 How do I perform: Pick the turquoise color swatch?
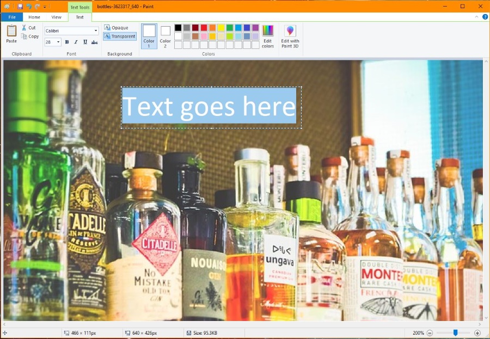click(x=238, y=28)
